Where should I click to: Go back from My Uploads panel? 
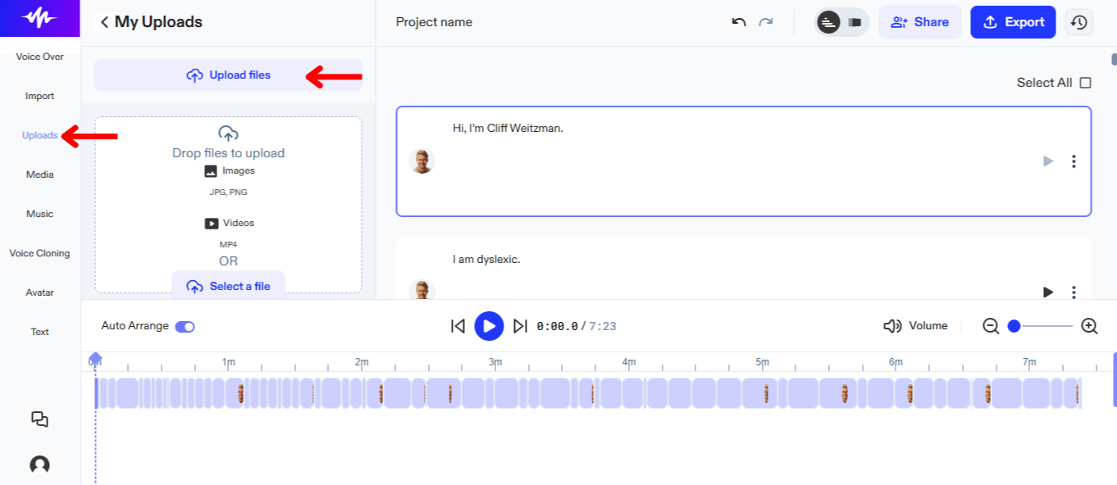tap(104, 22)
